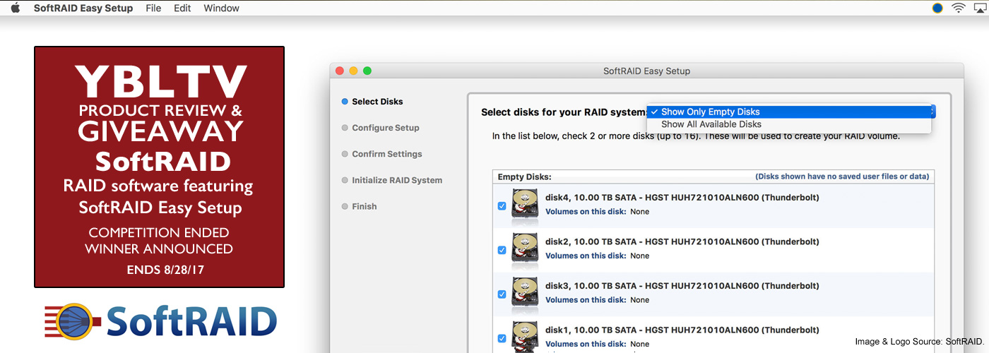The image size is (989, 353).
Task: Click the SoftRAID logo emblem
Action: (74, 322)
